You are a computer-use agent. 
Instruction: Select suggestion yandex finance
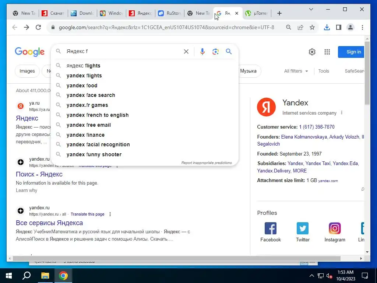(145, 135)
